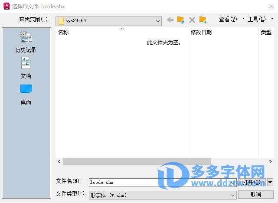Expand the 查找范围 sys24x64 folder dropdown
The width and height of the screenshot is (278, 203).
(x=158, y=20)
